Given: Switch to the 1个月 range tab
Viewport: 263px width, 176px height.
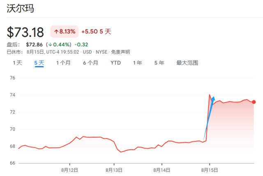Looking at the screenshot, I should point(63,63).
